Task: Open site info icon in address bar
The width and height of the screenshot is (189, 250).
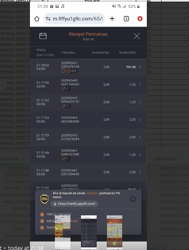Action: 48,19
